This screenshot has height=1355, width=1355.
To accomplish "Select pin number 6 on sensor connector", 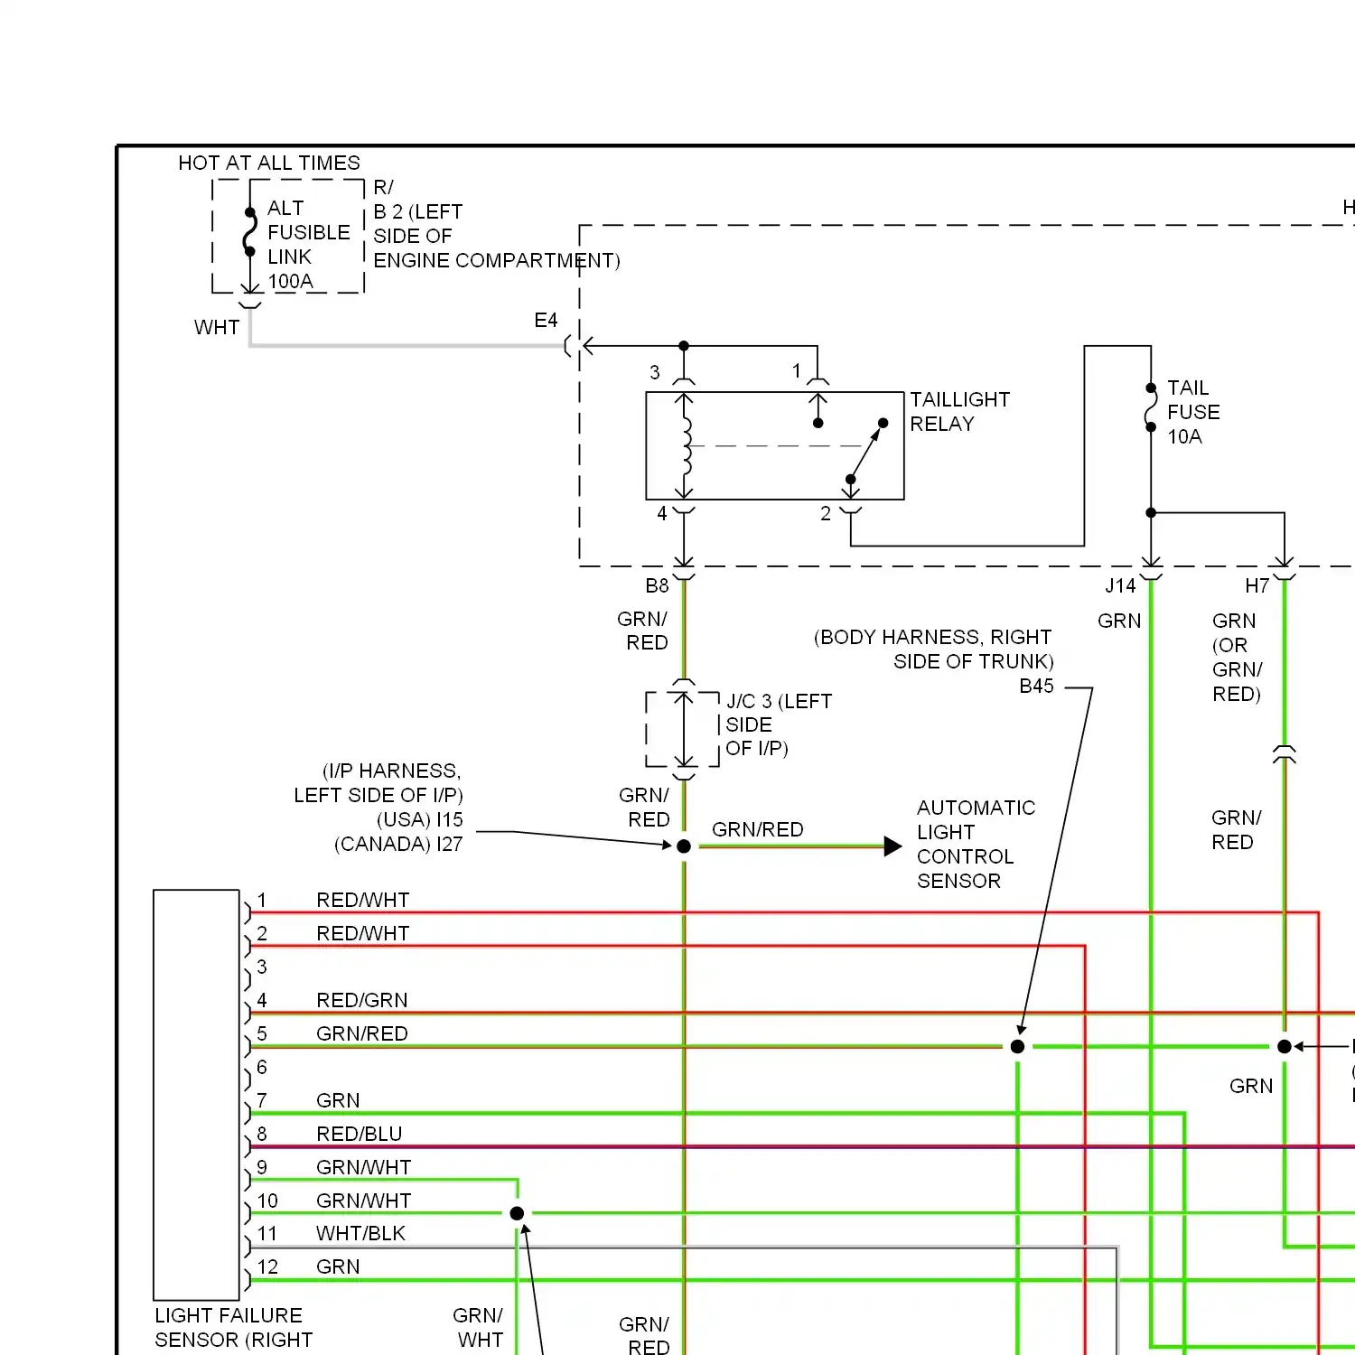I will point(262,1068).
